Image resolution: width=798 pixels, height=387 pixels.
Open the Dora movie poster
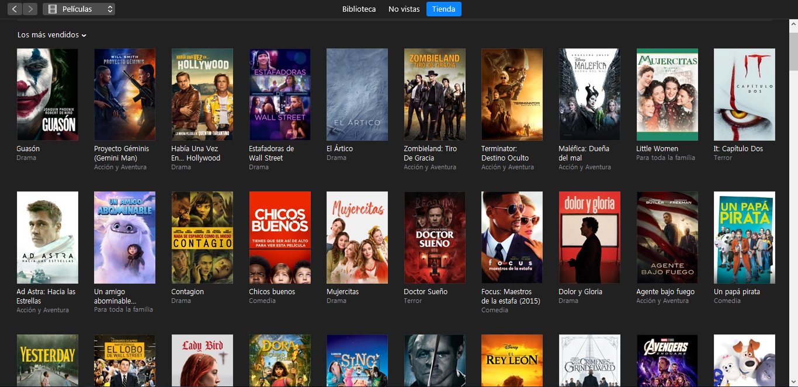click(280, 361)
